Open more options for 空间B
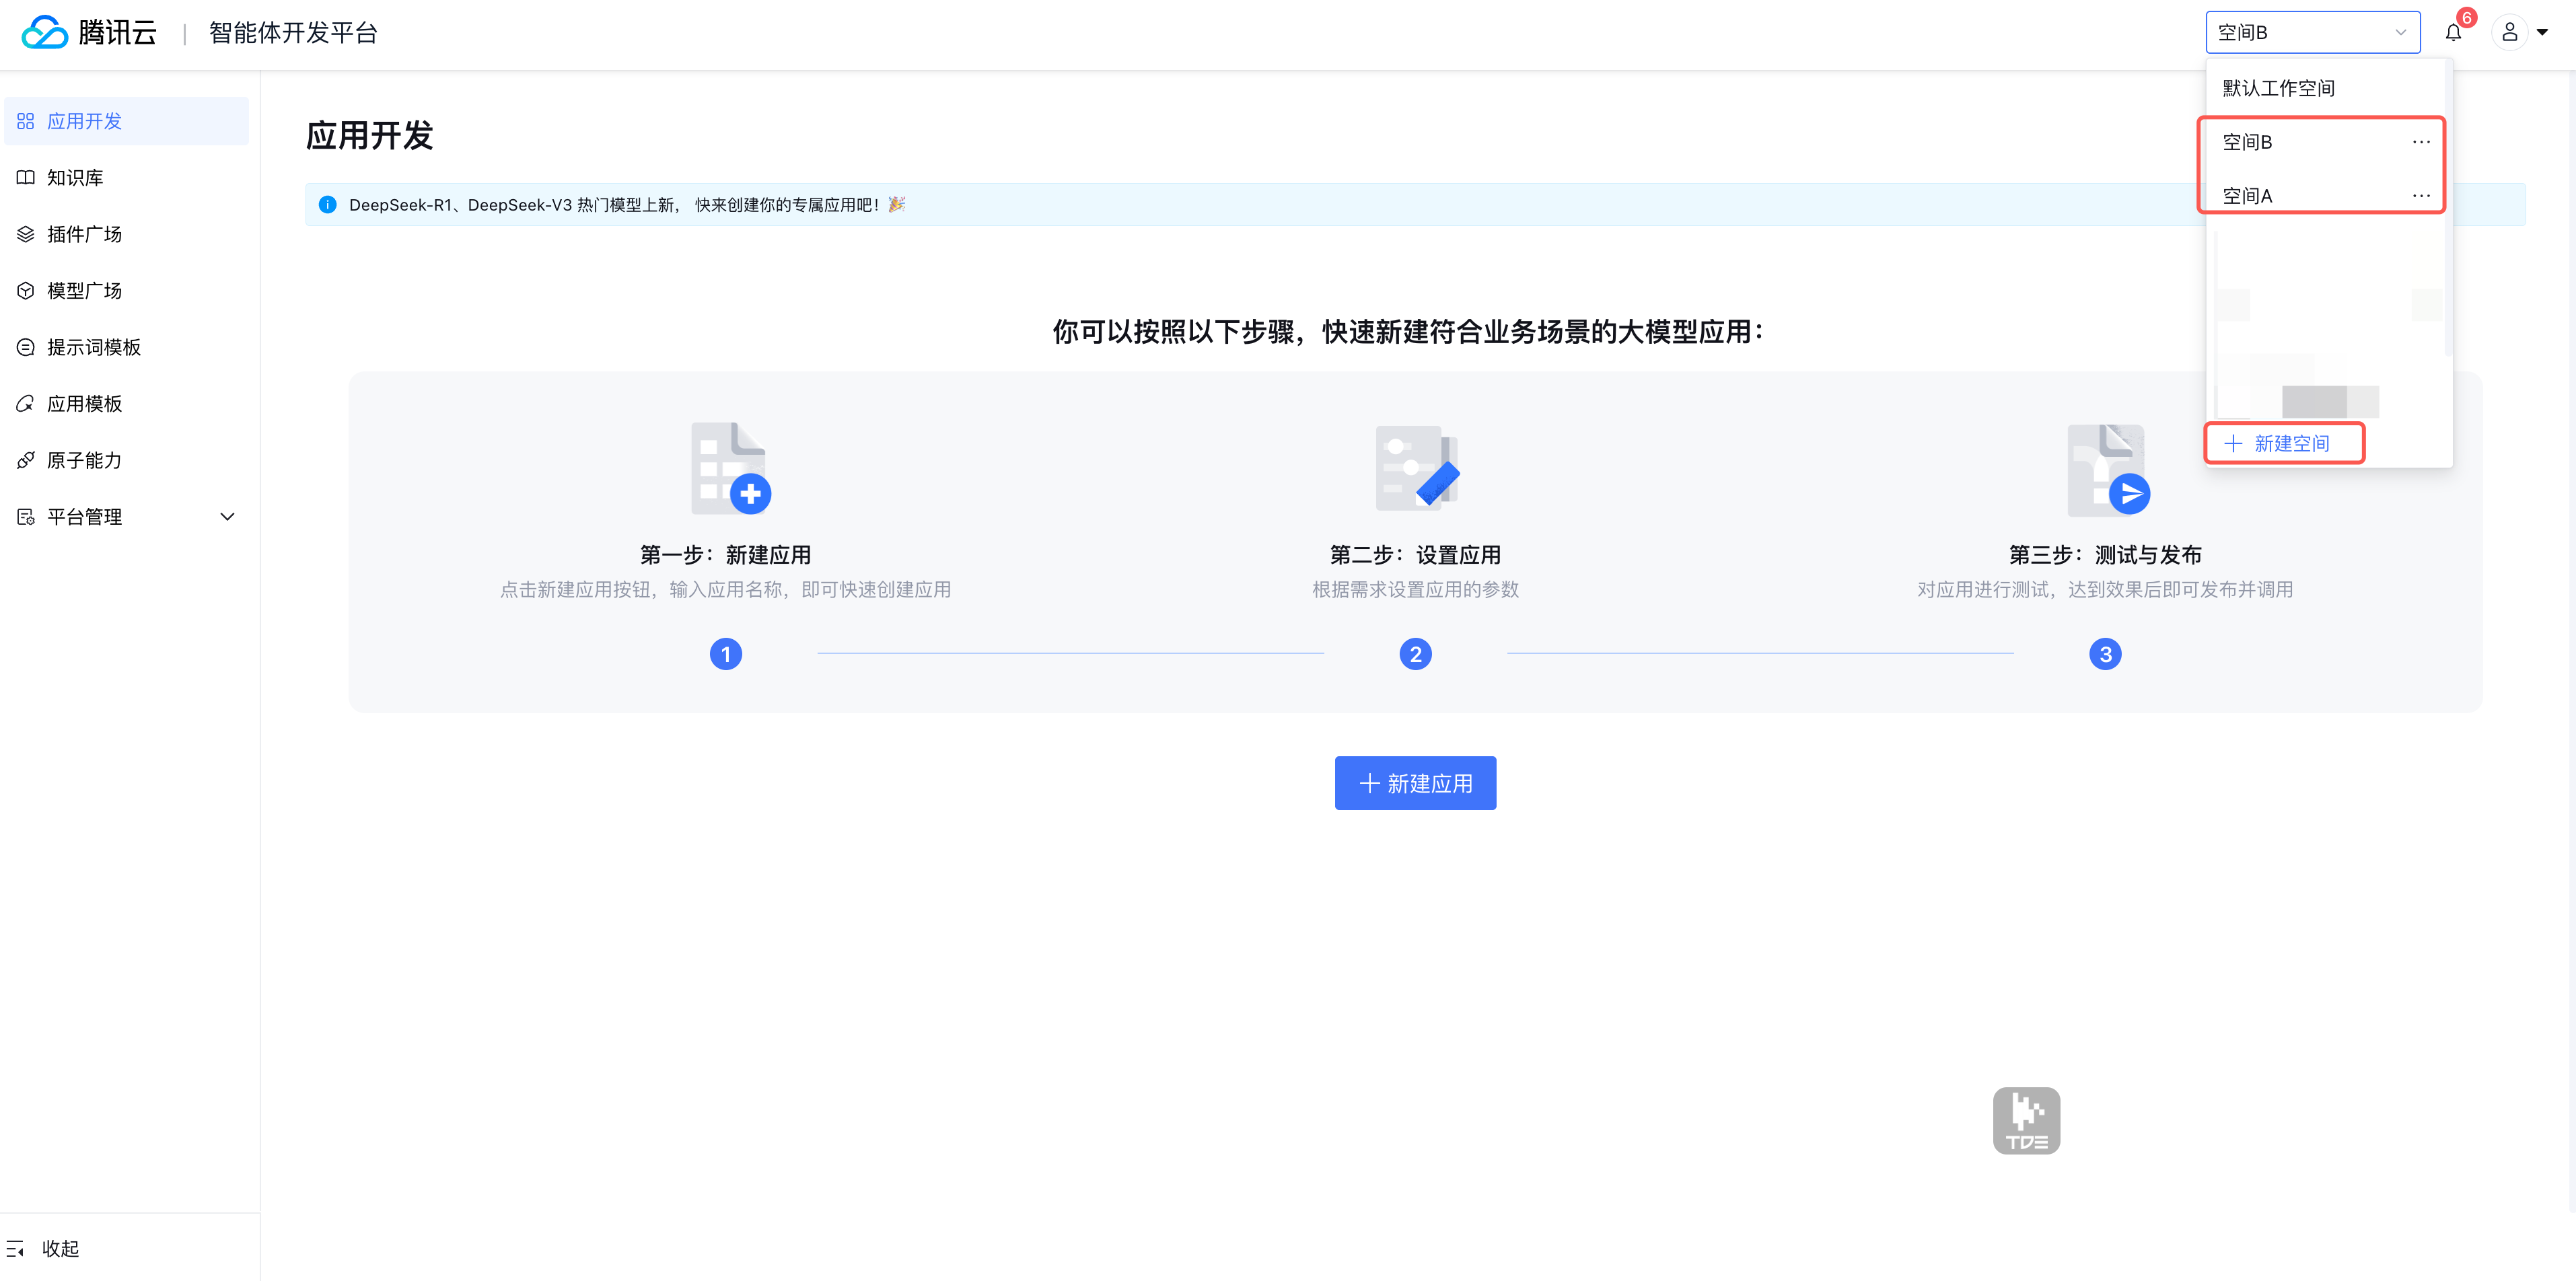The width and height of the screenshot is (2576, 1281). pos(2420,142)
